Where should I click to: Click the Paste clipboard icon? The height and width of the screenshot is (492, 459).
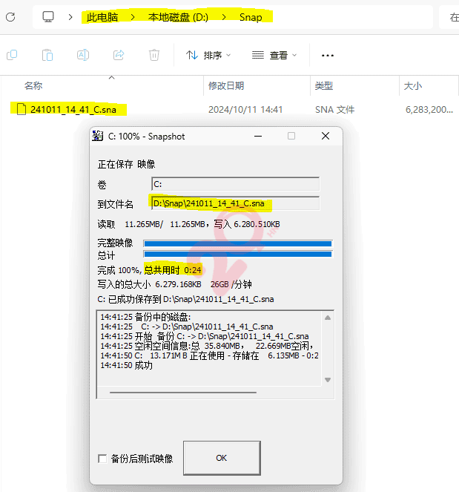click(x=47, y=55)
